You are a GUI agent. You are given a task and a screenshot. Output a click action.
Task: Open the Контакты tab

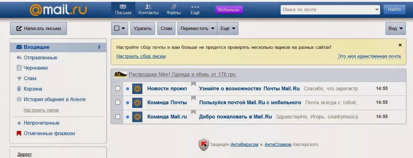148,10
